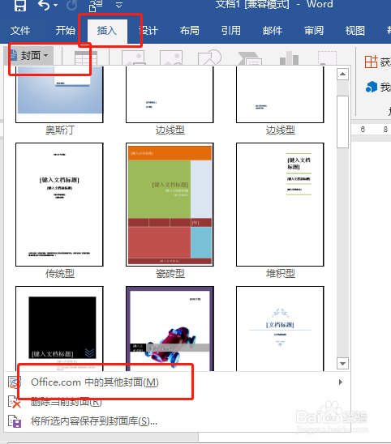This screenshot has width=391, height=444.
Task: Open Office.com 中的其他封面 menu item
Action: 177,382
